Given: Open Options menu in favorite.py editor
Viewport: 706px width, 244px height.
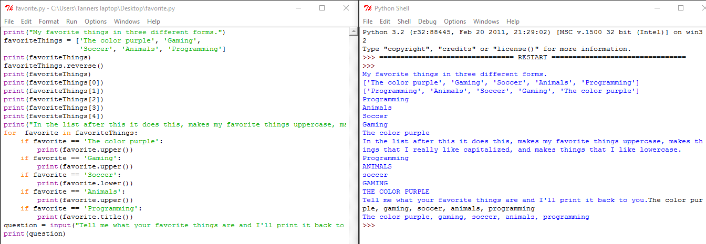Looking at the screenshot, I should tap(96, 22).
